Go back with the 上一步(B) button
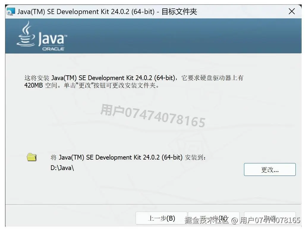Screen dimensions: 307x231 tap(161, 218)
